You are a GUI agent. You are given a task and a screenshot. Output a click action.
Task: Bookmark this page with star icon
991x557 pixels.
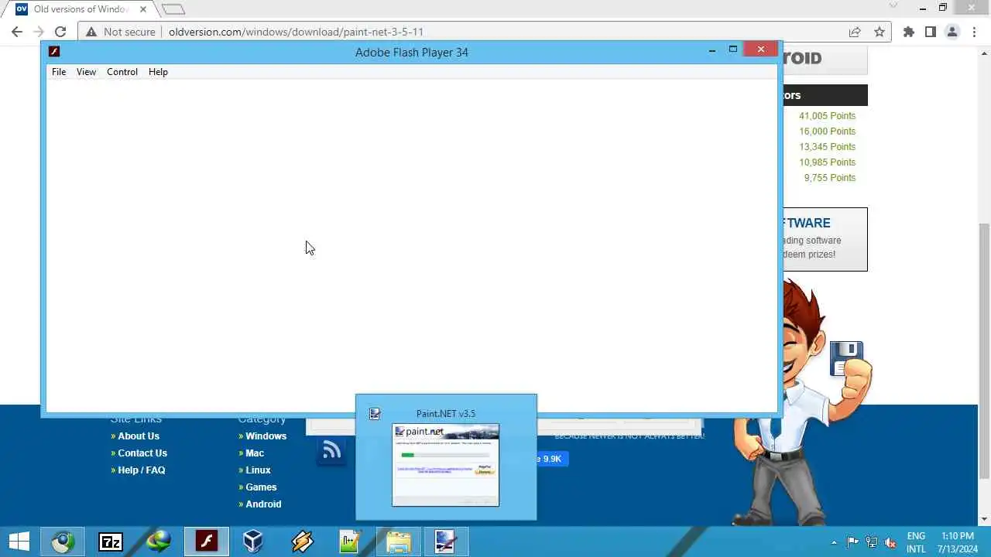pos(880,32)
